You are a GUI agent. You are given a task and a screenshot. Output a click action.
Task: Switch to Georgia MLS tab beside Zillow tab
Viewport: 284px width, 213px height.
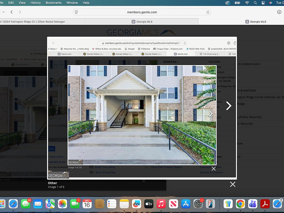coord(142,22)
